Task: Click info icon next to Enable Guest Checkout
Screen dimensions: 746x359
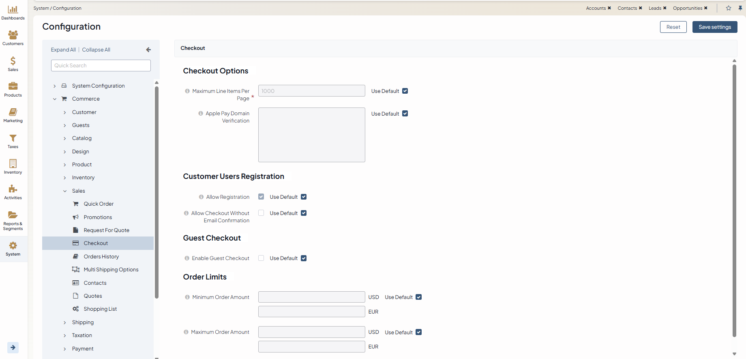Action: click(187, 258)
